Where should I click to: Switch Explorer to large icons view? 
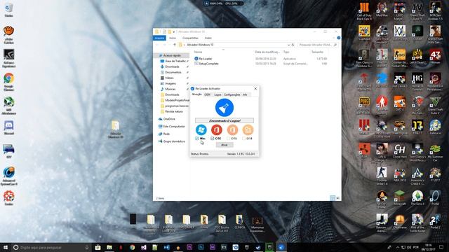pyautogui.click(x=338, y=197)
